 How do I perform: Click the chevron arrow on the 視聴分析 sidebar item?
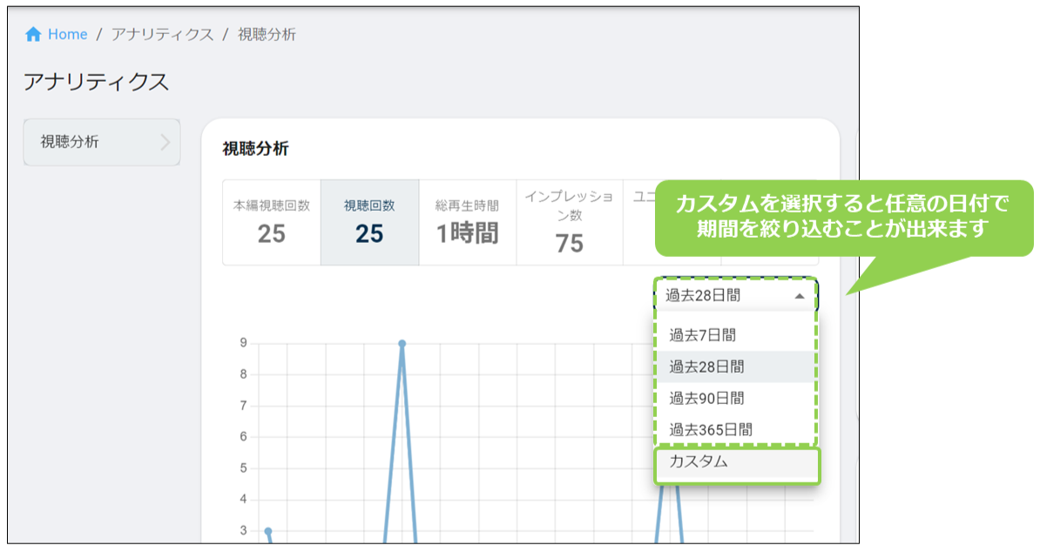point(165,142)
